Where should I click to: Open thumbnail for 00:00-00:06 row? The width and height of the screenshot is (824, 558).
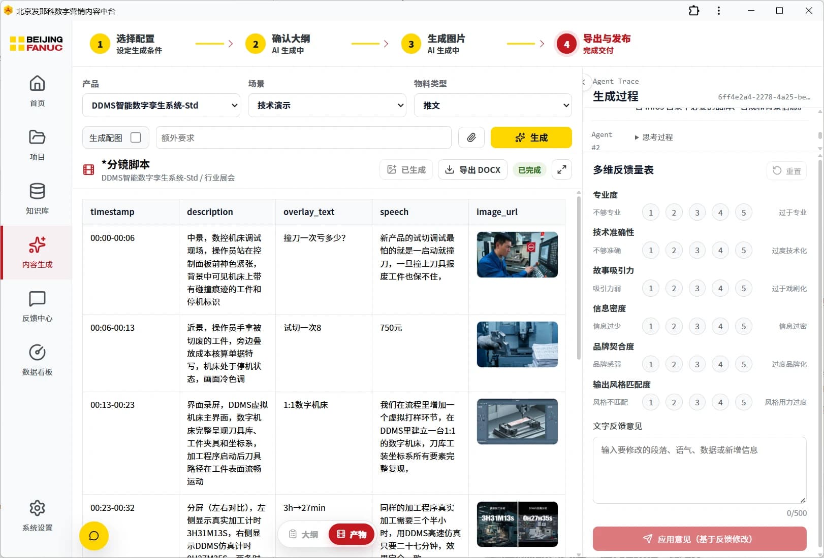517,255
